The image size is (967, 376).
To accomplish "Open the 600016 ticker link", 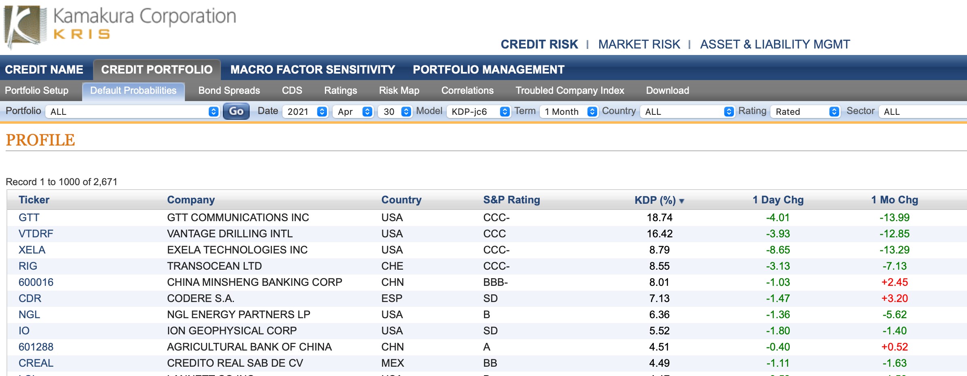I will click(x=36, y=282).
